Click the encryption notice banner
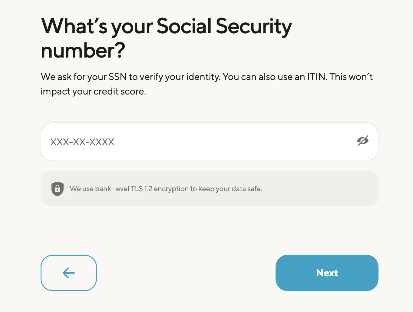Viewport: 413px width, 312px height. click(209, 188)
